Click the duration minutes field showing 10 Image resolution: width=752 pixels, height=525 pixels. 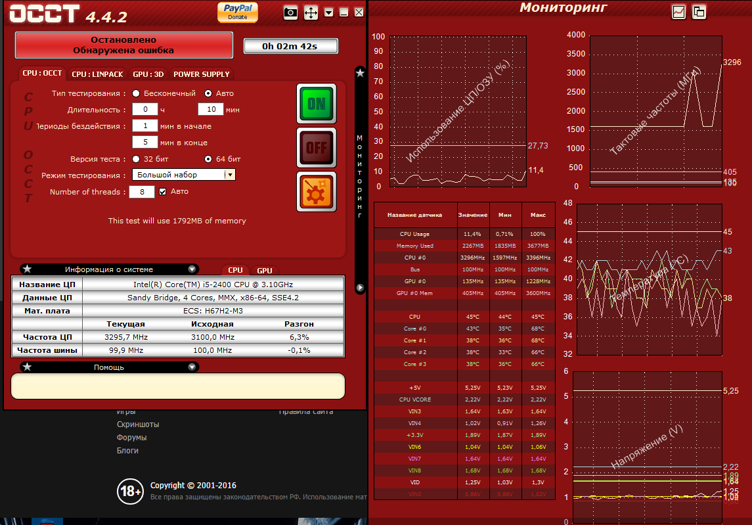click(x=211, y=110)
